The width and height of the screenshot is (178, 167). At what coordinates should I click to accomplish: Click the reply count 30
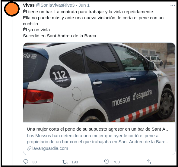[x=34, y=162]
